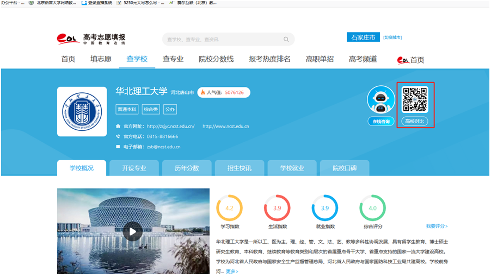
Task: Open the 登录直播系统 bookmark
Action: coord(97,3)
